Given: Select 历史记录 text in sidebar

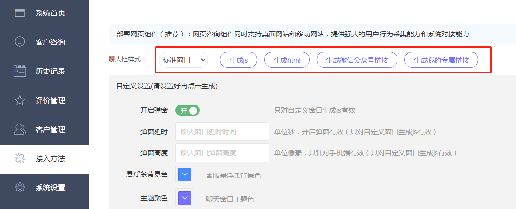Looking at the screenshot, I should pos(50,71).
